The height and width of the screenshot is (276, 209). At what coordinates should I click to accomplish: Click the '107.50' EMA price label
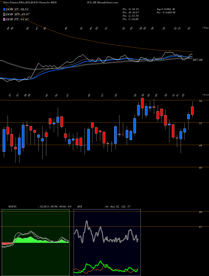(x=197, y=60)
